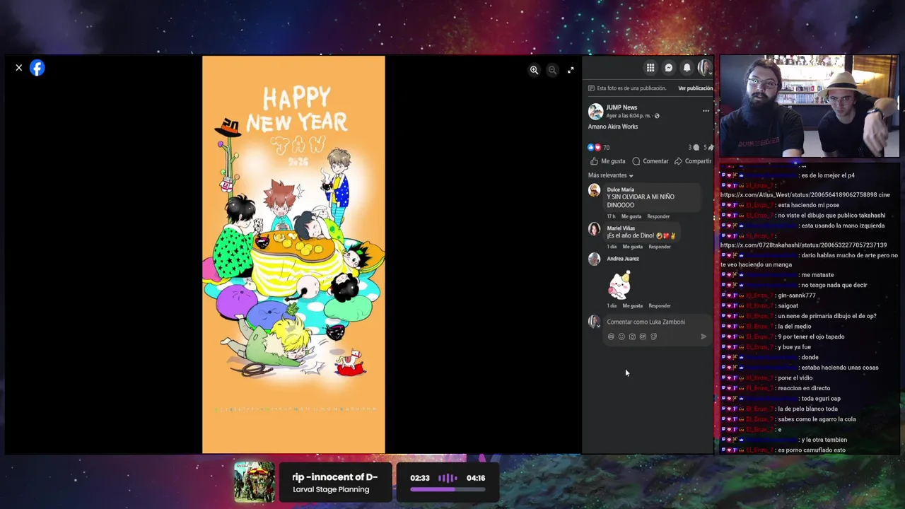Image resolution: width=905 pixels, height=509 pixels.
Task: Click chat message 'toda oguri cap'
Action: pos(821,399)
